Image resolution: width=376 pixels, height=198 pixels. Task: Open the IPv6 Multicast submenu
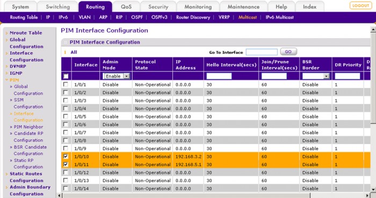click(280, 17)
